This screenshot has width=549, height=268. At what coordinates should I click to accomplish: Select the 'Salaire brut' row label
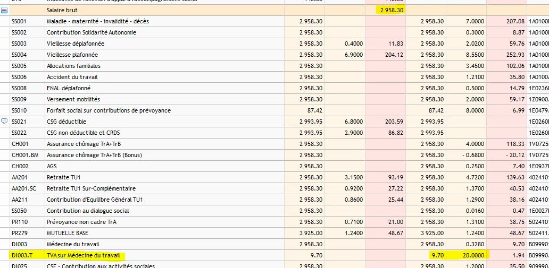[62, 11]
